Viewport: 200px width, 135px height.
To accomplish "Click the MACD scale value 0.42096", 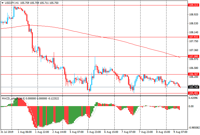I will click(x=193, y=98).
